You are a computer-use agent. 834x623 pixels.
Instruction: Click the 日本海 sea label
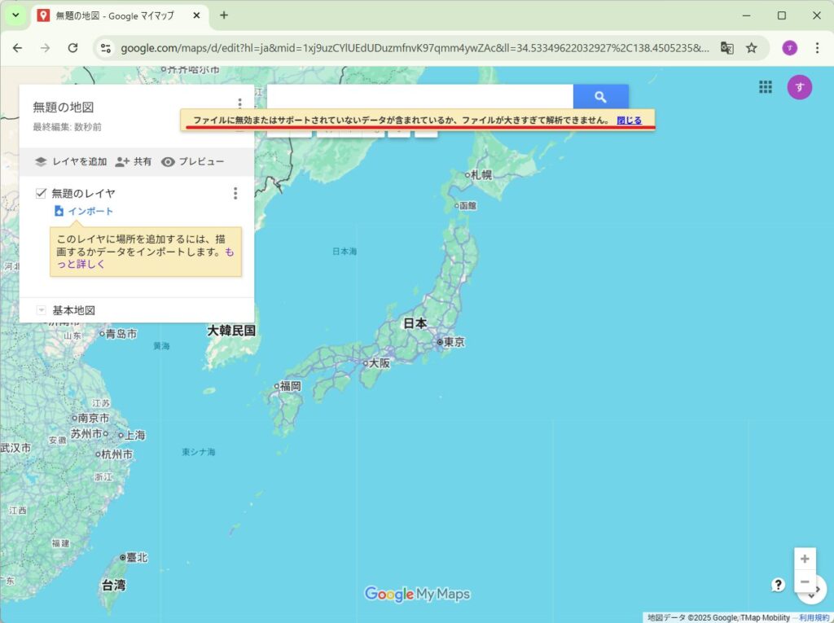pos(345,251)
